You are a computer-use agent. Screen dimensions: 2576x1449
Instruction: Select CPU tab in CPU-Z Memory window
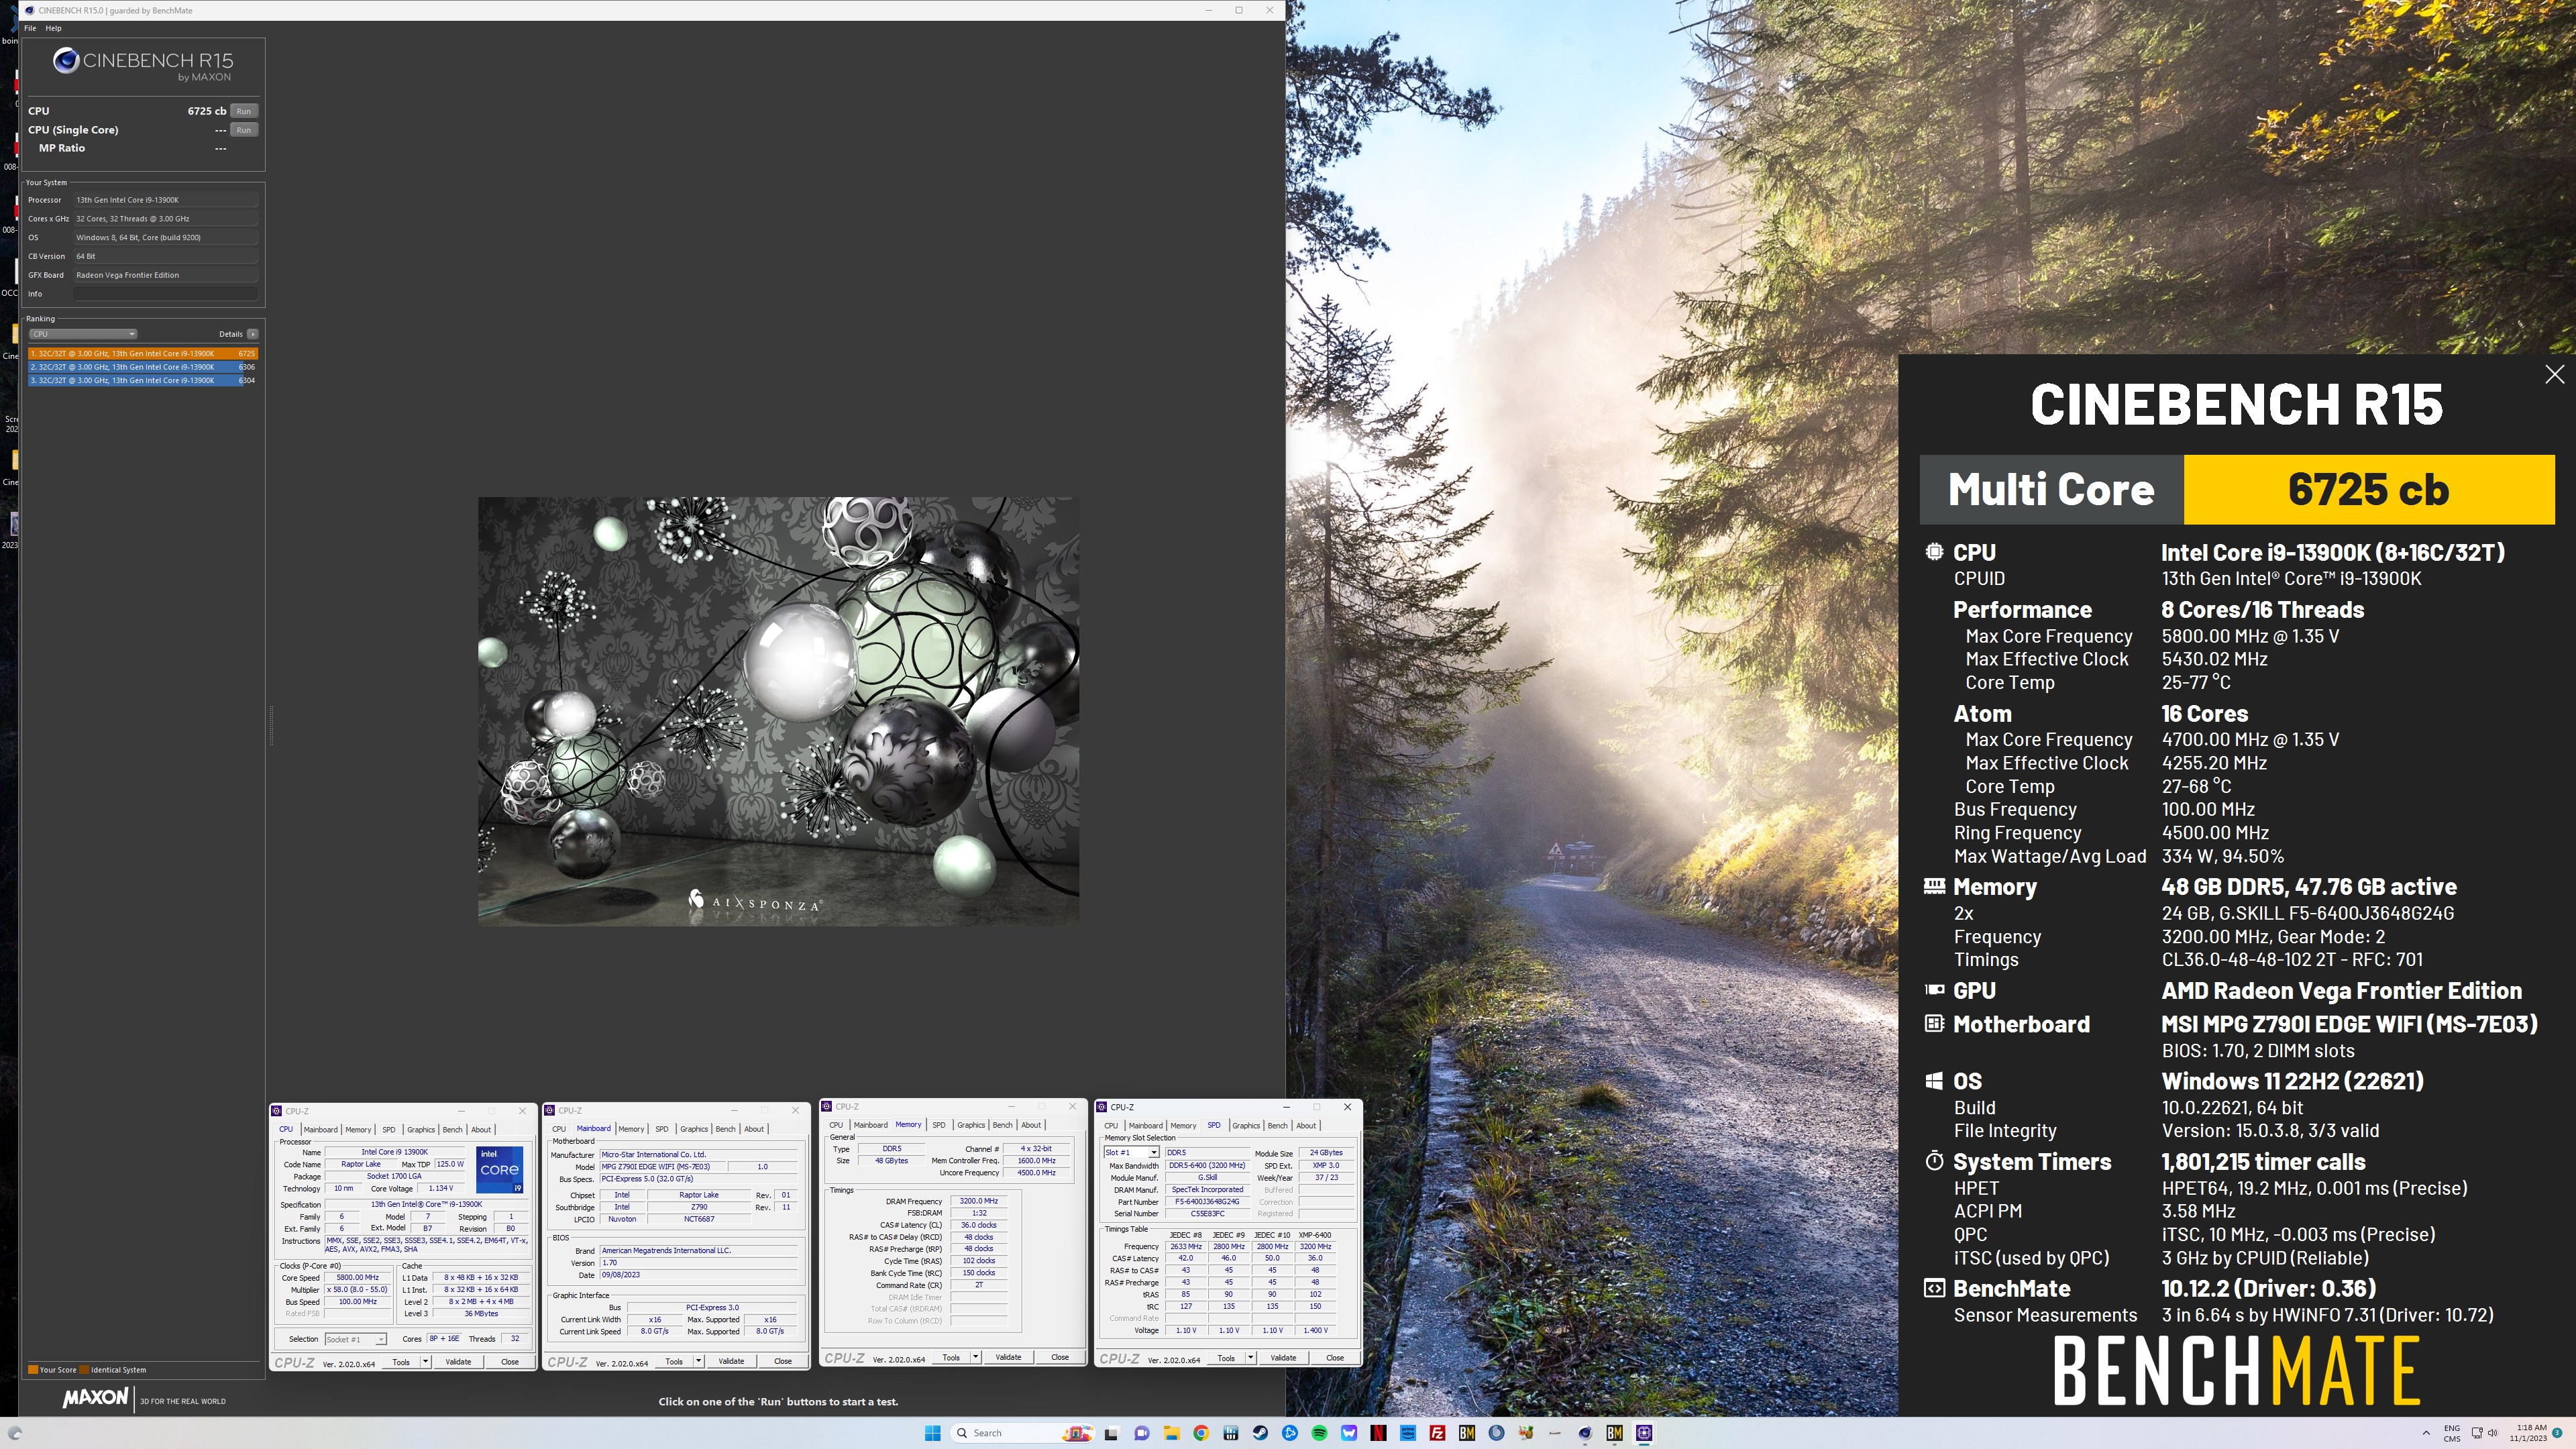pos(836,1125)
